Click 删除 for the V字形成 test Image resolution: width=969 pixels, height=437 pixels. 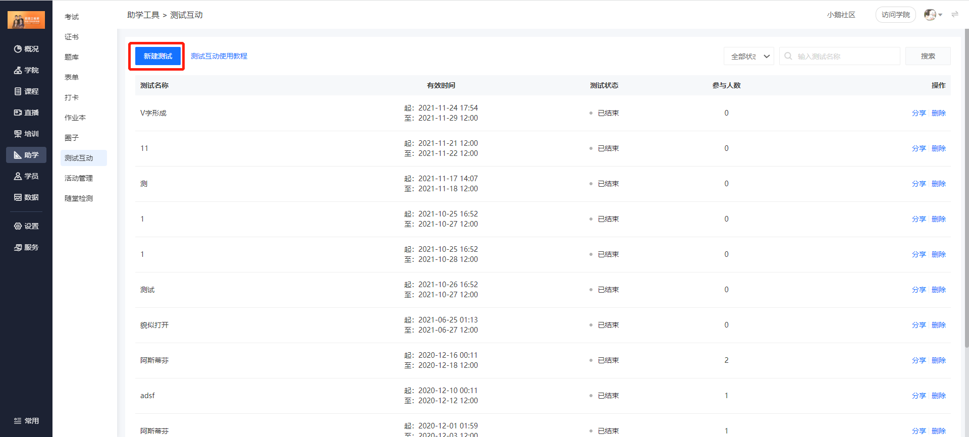(939, 113)
